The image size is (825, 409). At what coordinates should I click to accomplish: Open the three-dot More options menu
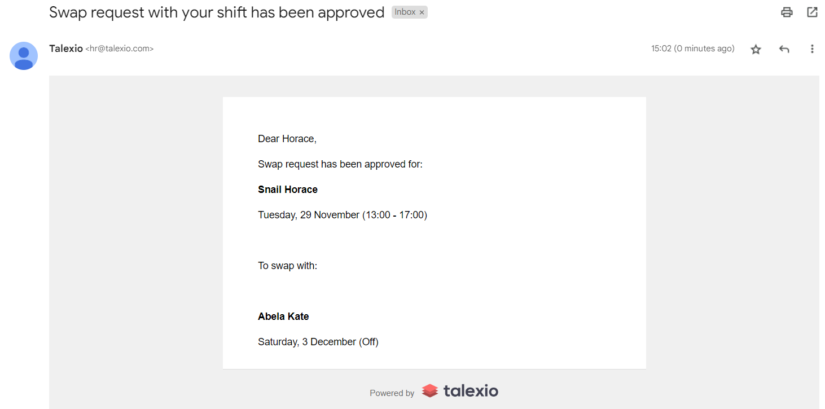coord(812,49)
